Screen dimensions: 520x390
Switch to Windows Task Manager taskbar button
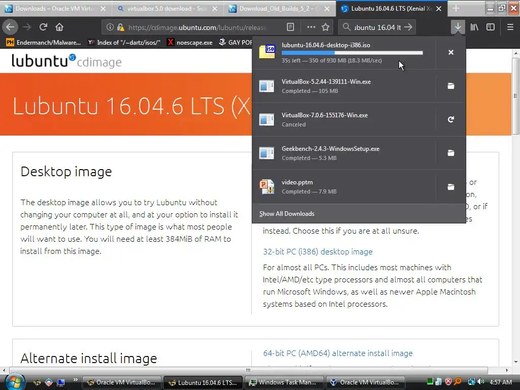click(284, 382)
